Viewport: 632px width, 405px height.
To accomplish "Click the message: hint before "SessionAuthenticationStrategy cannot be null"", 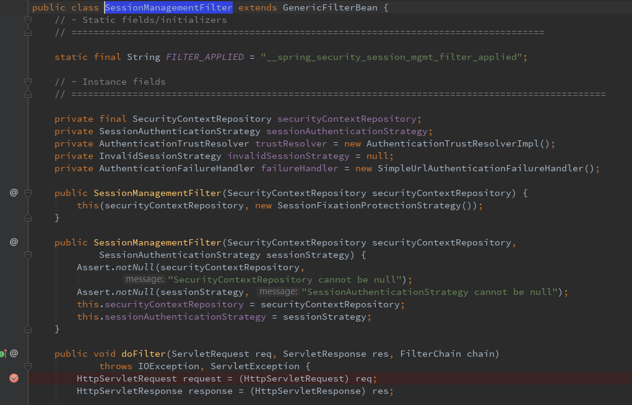I will [x=278, y=291].
